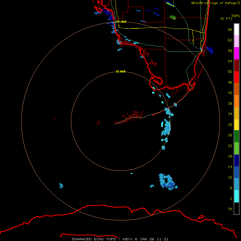This screenshot has height=241, width=241.
Task: Click the green echo patch in the top right
Action: point(173,17)
